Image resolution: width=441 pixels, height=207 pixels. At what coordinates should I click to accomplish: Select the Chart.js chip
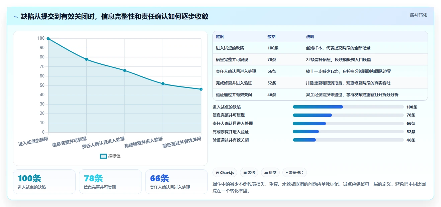coord(225,173)
